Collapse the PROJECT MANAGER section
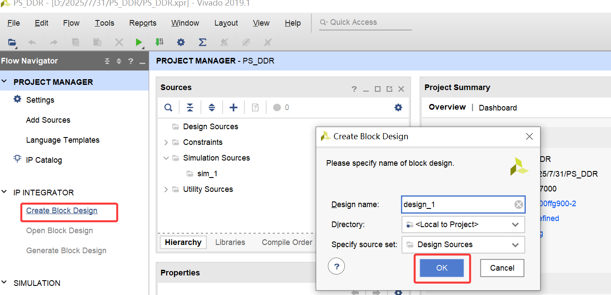611x295 pixels. pos(4,82)
